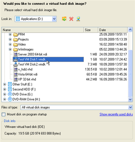Click the 7.3 MB size cell

[x=92, y=65]
